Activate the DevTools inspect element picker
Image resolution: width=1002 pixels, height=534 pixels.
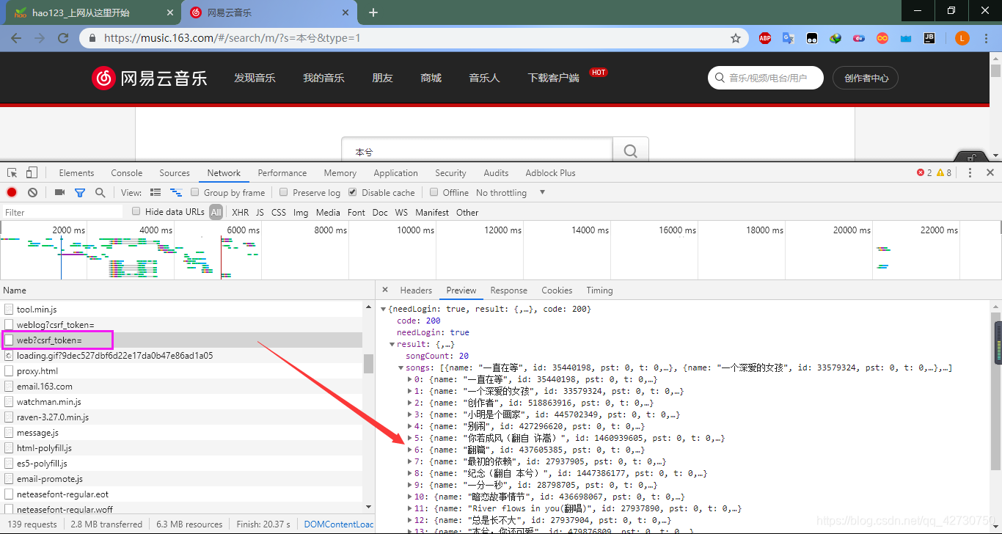coord(12,173)
